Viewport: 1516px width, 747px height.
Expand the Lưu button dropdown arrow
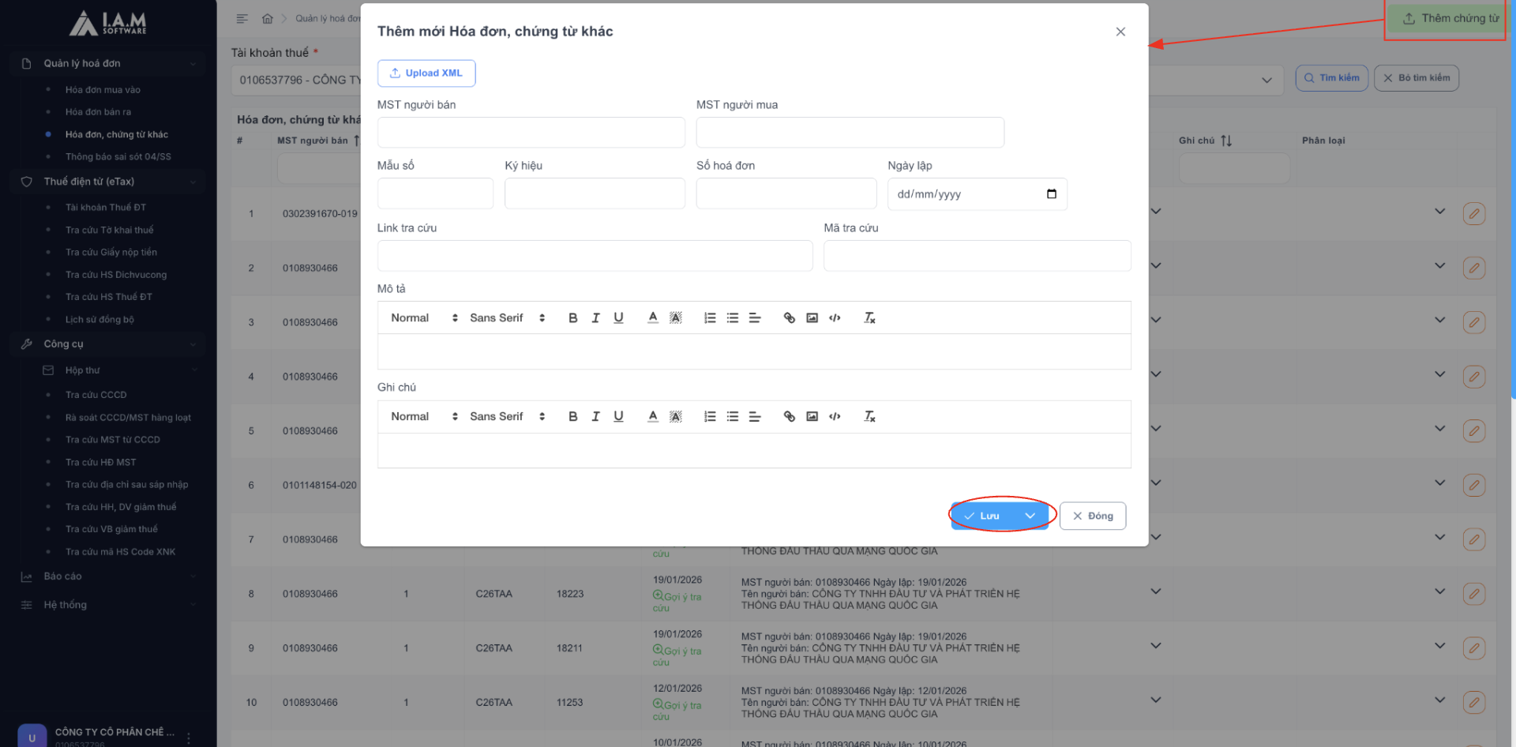(1030, 516)
